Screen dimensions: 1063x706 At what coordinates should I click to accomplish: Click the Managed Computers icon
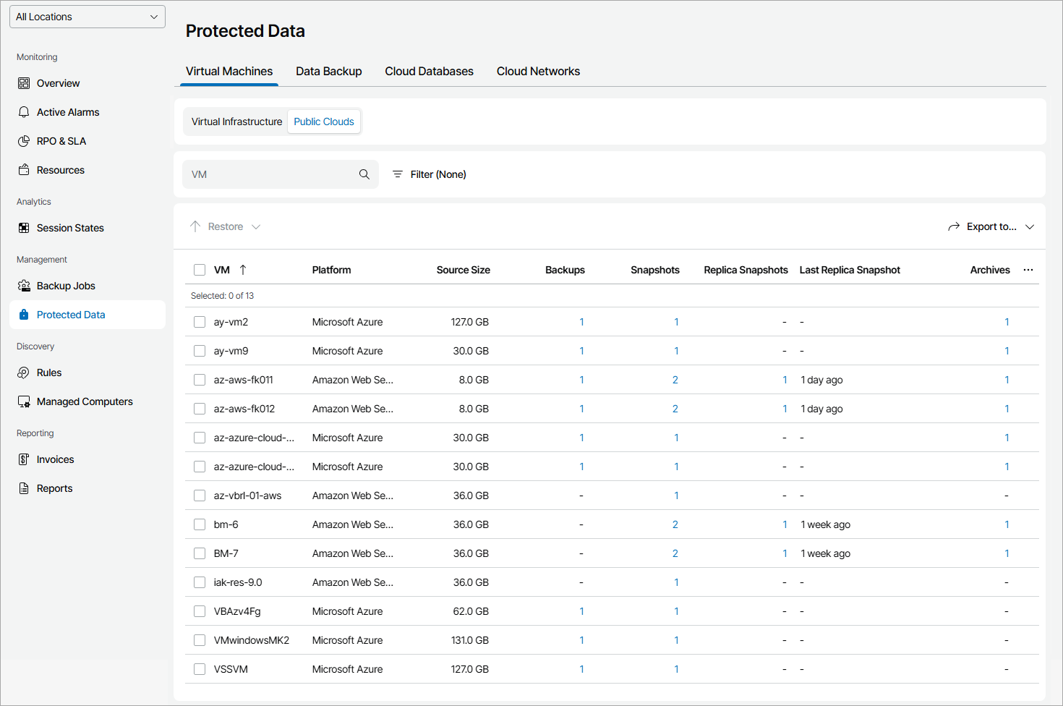(25, 401)
